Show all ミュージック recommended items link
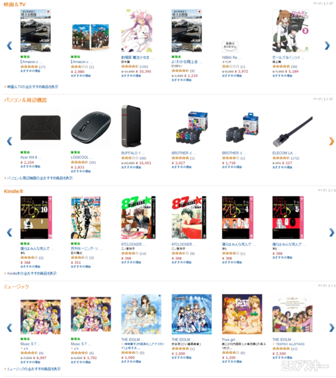The height and width of the screenshot is (378, 336). click(x=33, y=369)
